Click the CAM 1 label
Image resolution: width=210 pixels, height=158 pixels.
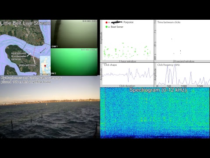click(55, 47)
